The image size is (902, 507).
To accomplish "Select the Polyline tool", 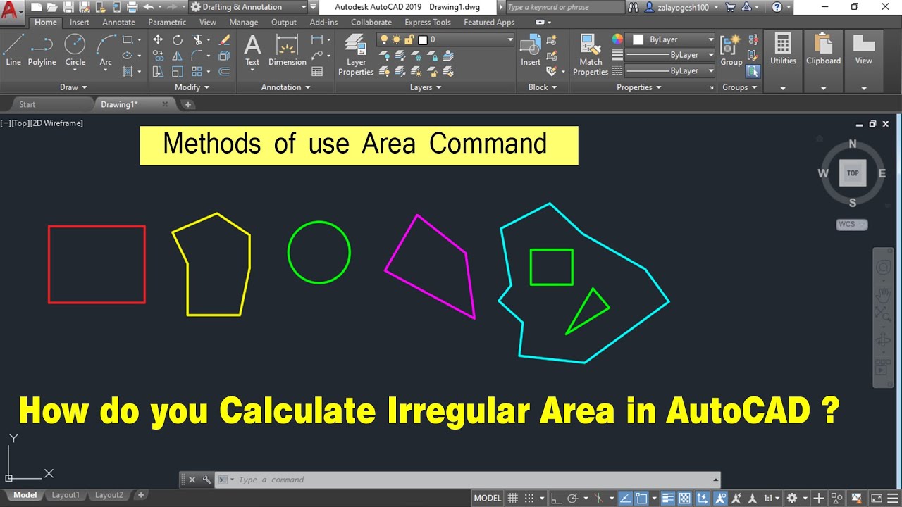I will (42, 49).
